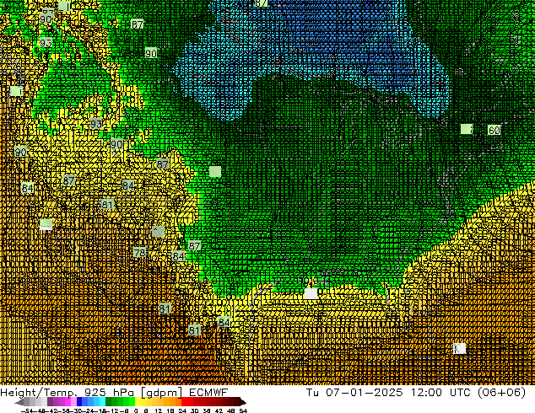Select the dark blue legend swatch
Screen dimensions: 535x413
79,401
